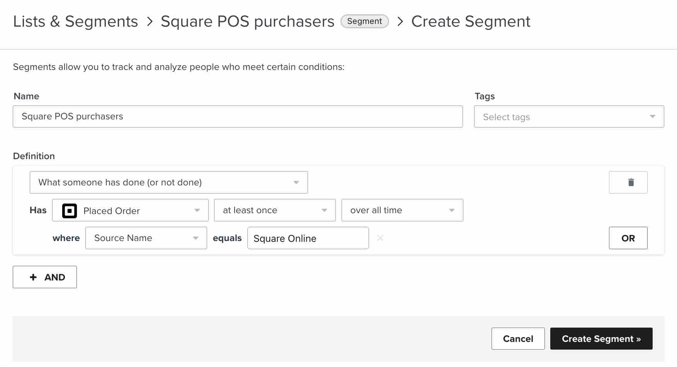The width and height of the screenshot is (677, 367).
Task: Click the Name field containing Square POS purchasers
Action: [237, 116]
